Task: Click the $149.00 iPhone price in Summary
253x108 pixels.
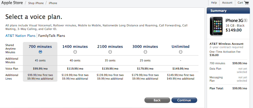Action: coord(233,30)
